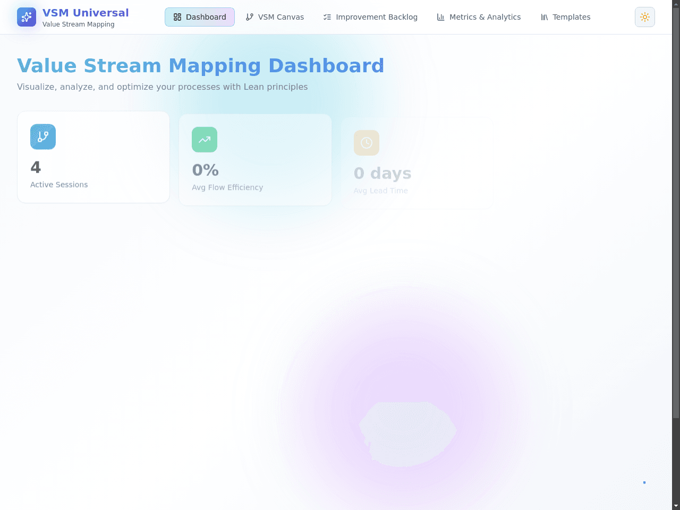
Task: Open the Dashboard tab
Action: [200, 17]
